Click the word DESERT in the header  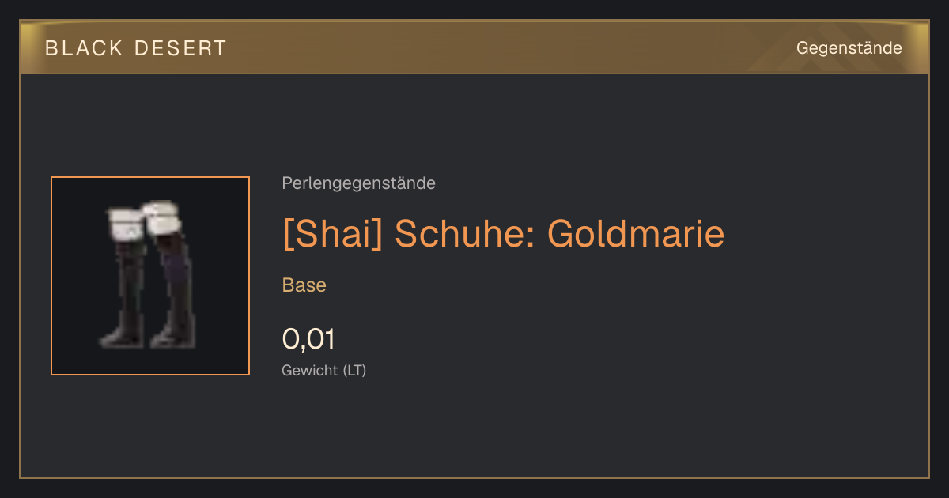pyautogui.click(x=181, y=48)
